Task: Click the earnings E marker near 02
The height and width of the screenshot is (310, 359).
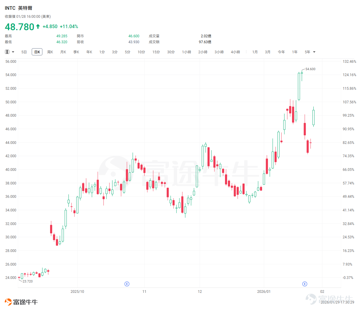Action: point(304,284)
